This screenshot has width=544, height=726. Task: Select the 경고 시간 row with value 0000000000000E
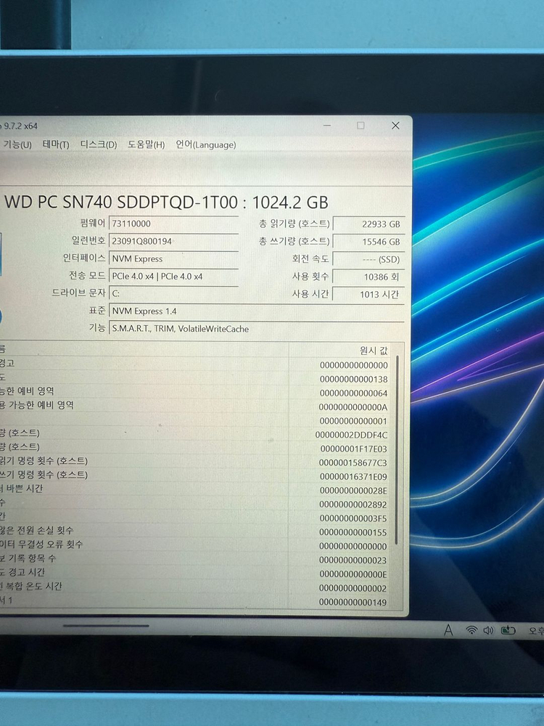tap(196, 574)
